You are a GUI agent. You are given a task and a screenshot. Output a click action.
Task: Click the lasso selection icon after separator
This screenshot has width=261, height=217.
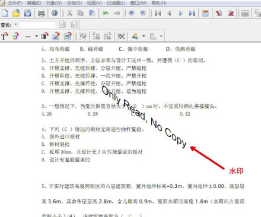82,36
